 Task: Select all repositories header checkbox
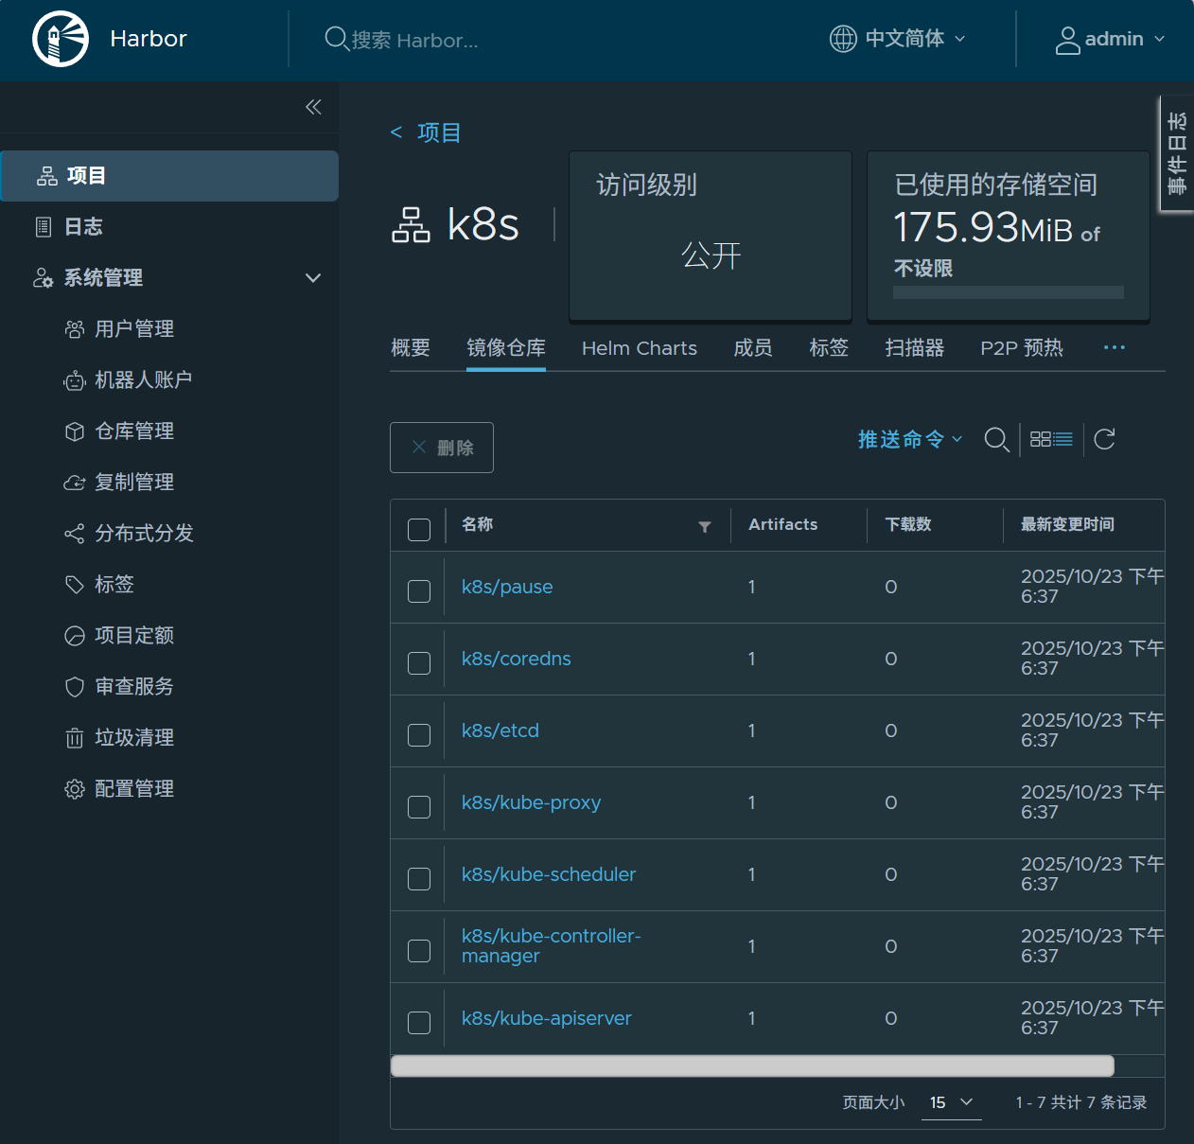click(x=419, y=529)
